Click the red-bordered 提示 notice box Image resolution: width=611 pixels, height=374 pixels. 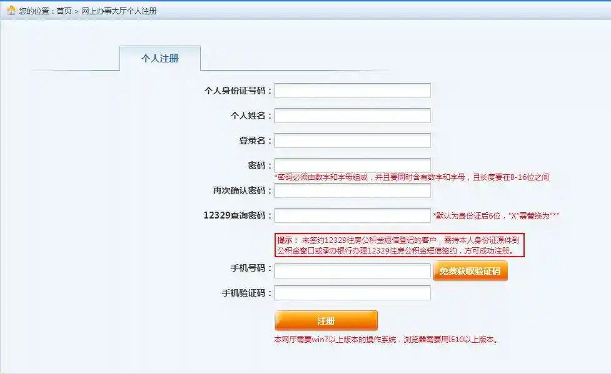click(x=400, y=245)
